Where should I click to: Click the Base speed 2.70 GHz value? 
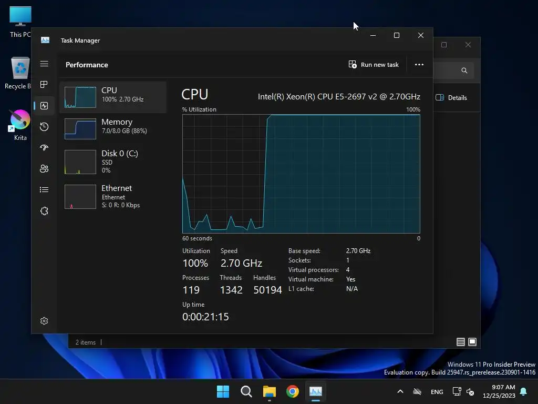358,251
